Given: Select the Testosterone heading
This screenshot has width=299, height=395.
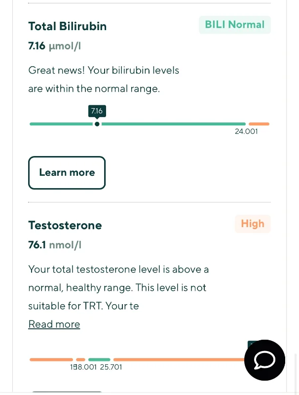Looking at the screenshot, I should (x=65, y=225).
